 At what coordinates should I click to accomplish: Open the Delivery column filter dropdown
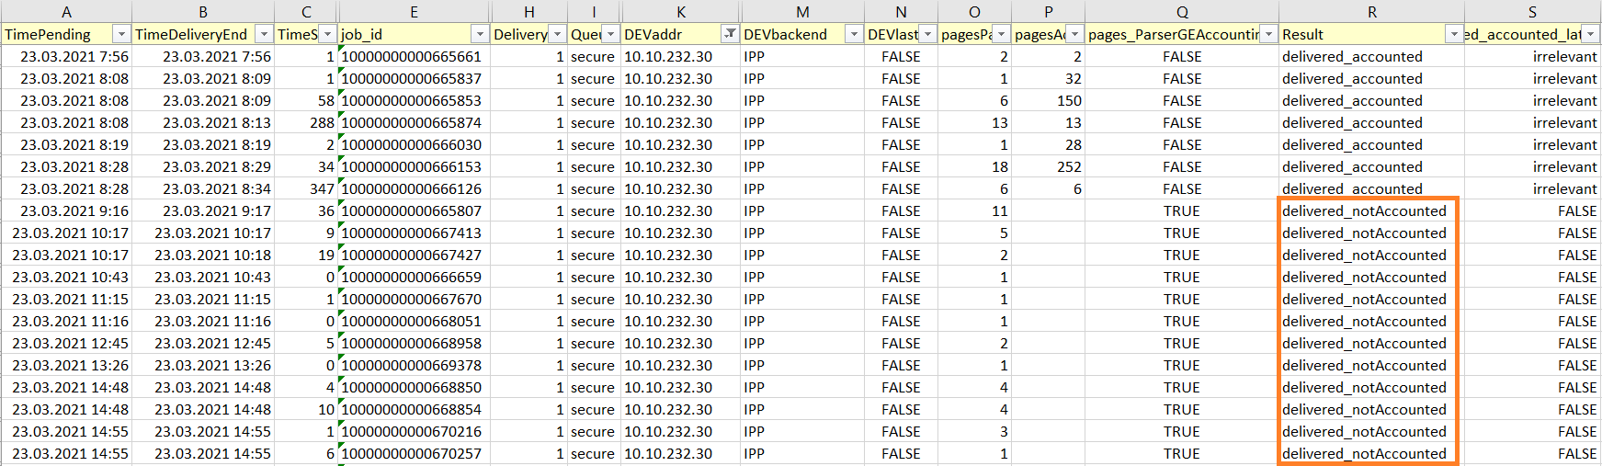[x=557, y=34]
